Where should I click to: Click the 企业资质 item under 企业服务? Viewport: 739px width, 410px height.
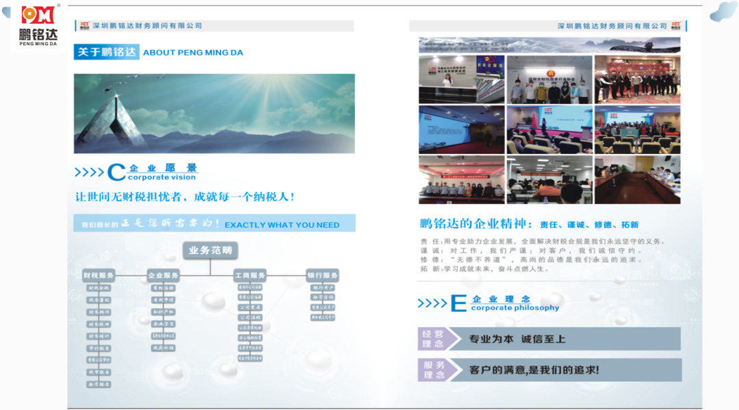click(x=163, y=324)
